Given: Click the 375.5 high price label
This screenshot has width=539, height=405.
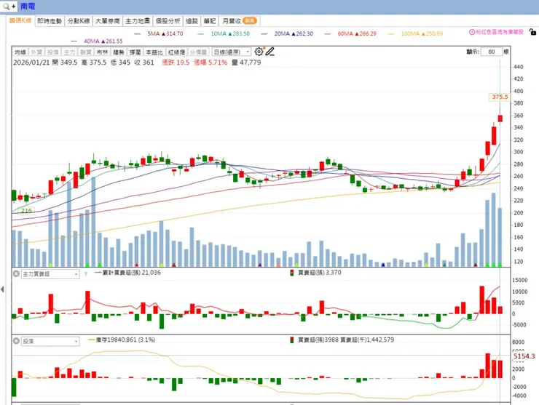Looking at the screenshot, I should pyautogui.click(x=500, y=97).
